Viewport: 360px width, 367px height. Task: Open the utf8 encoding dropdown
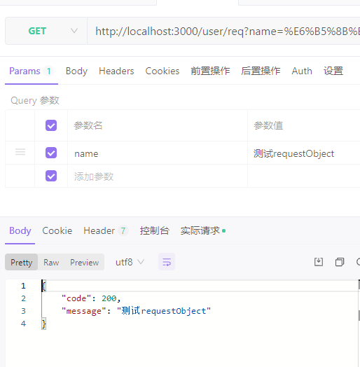(x=130, y=262)
